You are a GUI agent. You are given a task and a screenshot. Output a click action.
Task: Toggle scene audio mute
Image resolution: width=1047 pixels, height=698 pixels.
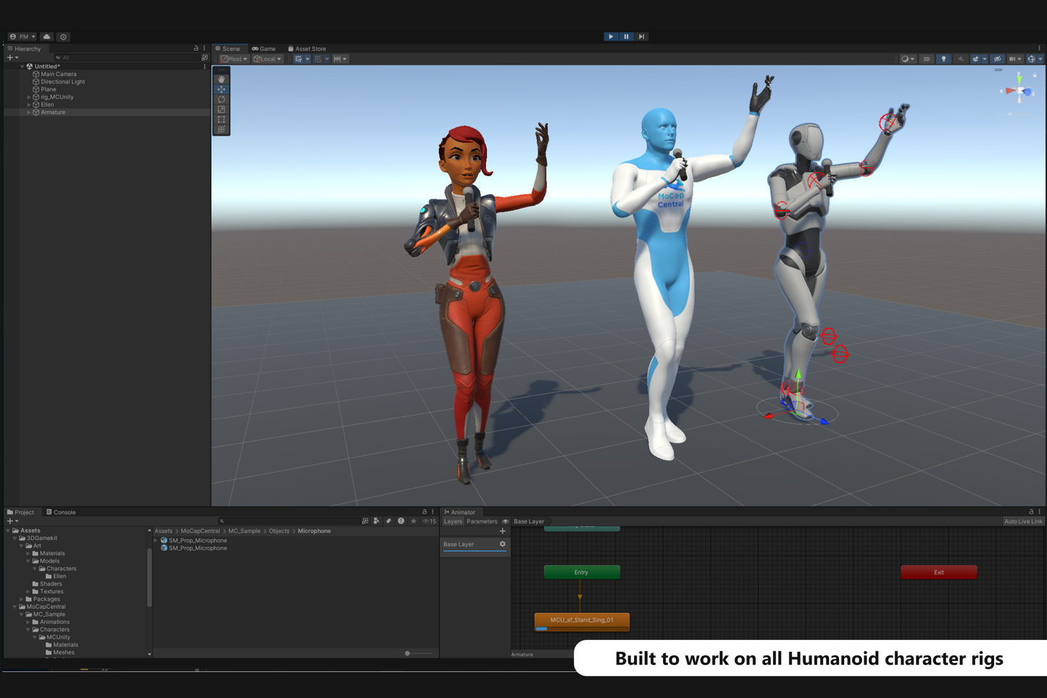click(x=961, y=59)
